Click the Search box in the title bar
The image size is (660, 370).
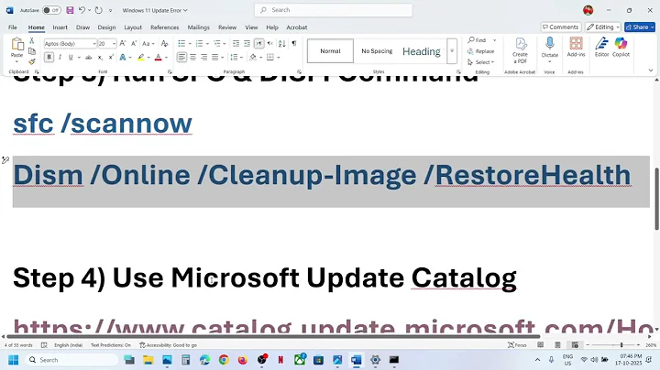pyautogui.click(x=334, y=10)
